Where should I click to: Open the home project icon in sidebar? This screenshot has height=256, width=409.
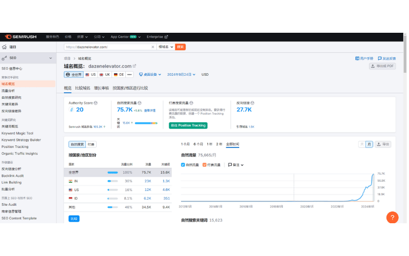coord(4,47)
